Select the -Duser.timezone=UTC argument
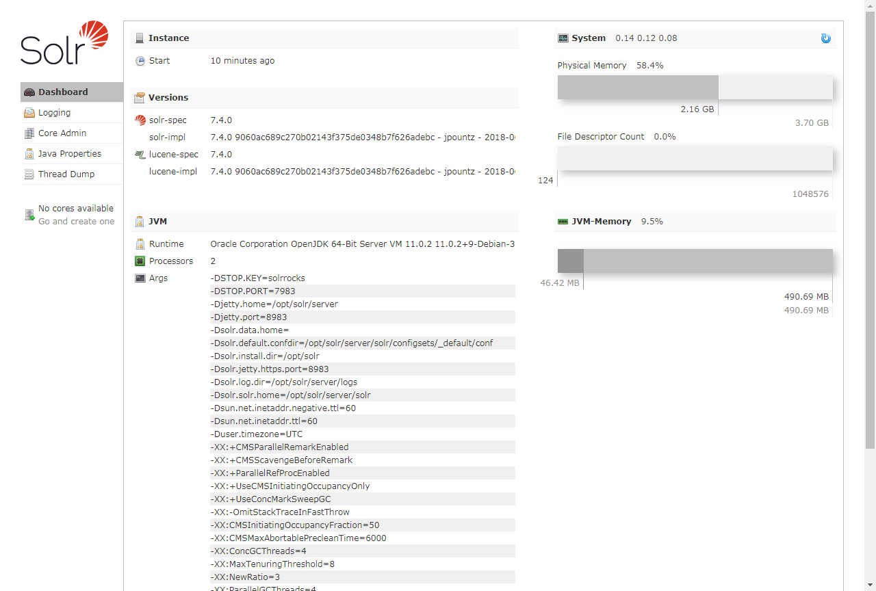 [257, 434]
